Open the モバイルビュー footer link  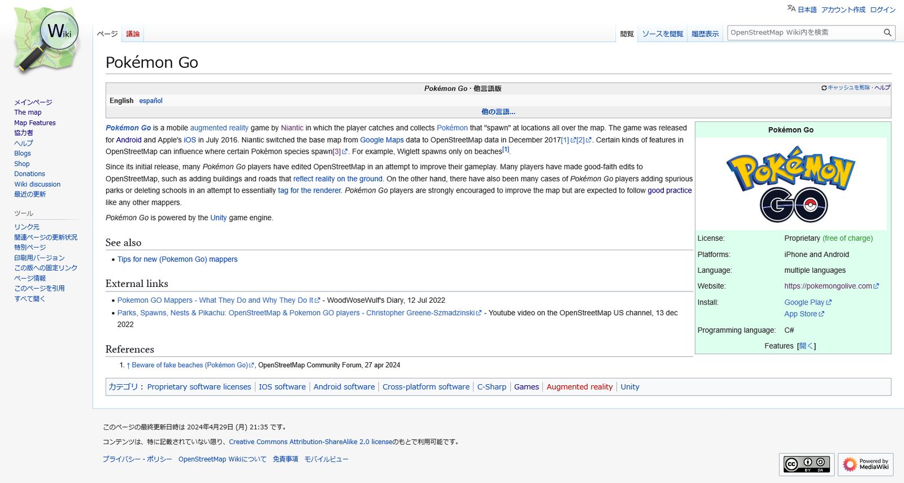pos(326,459)
